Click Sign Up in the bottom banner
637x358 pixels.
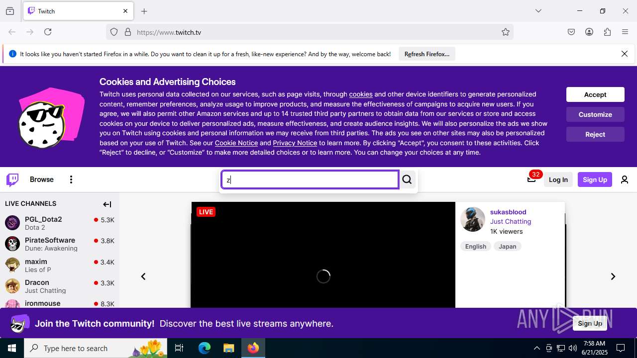click(x=590, y=323)
